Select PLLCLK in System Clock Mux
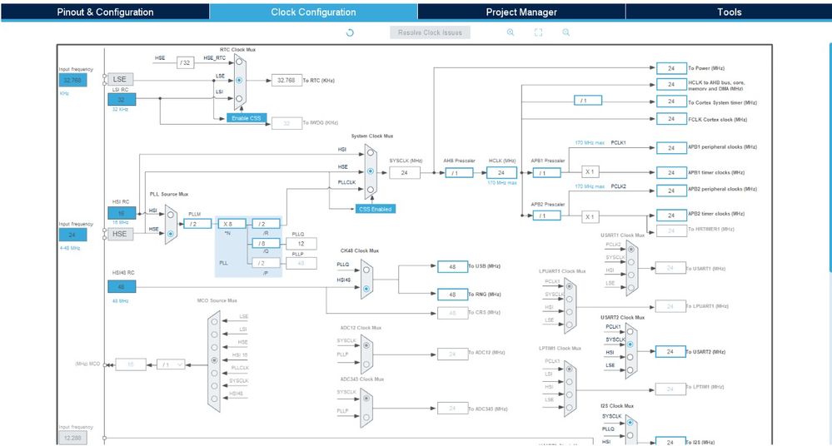 coord(371,190)
